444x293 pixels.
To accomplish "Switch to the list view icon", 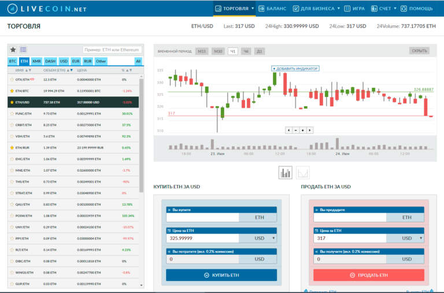I will (x=23, y=50).
